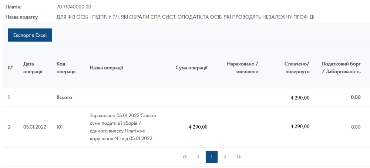Click the date cell 05.01.2022
The height and width of the screenshot is (168, 370).
click(34, 127)
